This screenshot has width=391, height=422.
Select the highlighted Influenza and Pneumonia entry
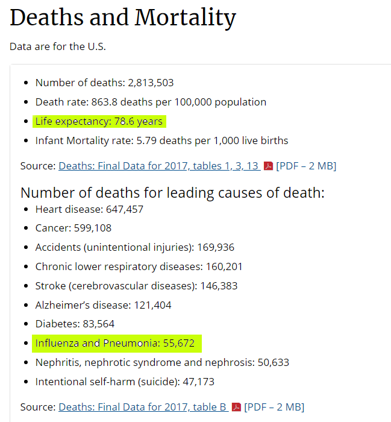[115, 343]
